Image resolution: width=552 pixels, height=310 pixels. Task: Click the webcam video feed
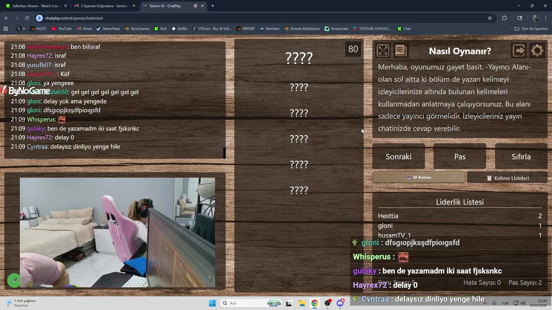click(117, 232)
